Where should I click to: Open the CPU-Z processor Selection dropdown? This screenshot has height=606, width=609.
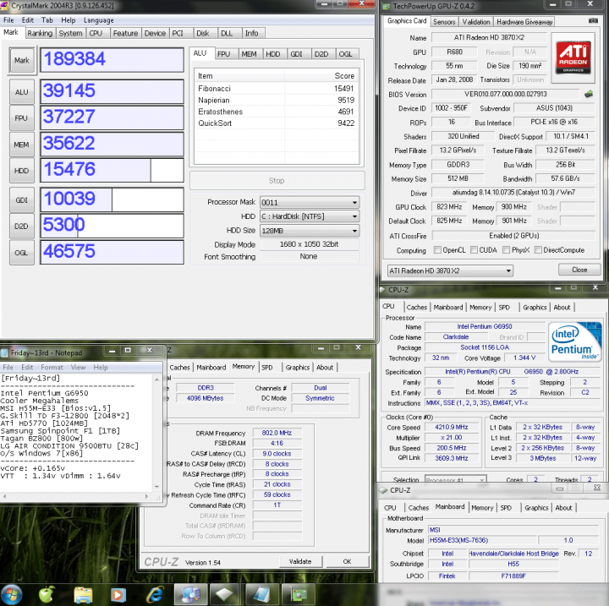456,480
